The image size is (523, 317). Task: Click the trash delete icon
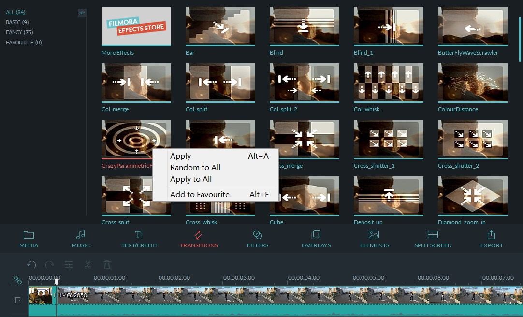tap(107, 265)
